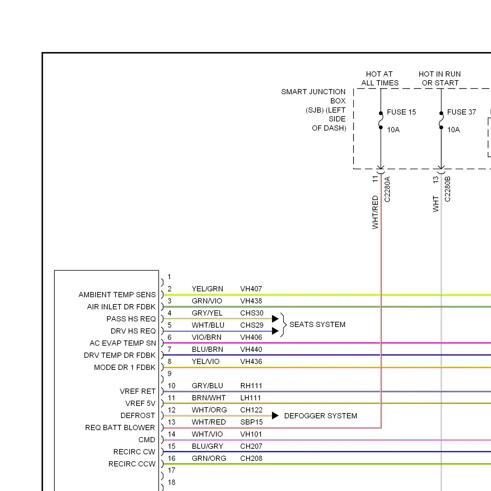Select DRV TEMP DR FDBK pin label
The width and height of the screenshot is (491, 491).
(120, 355)
